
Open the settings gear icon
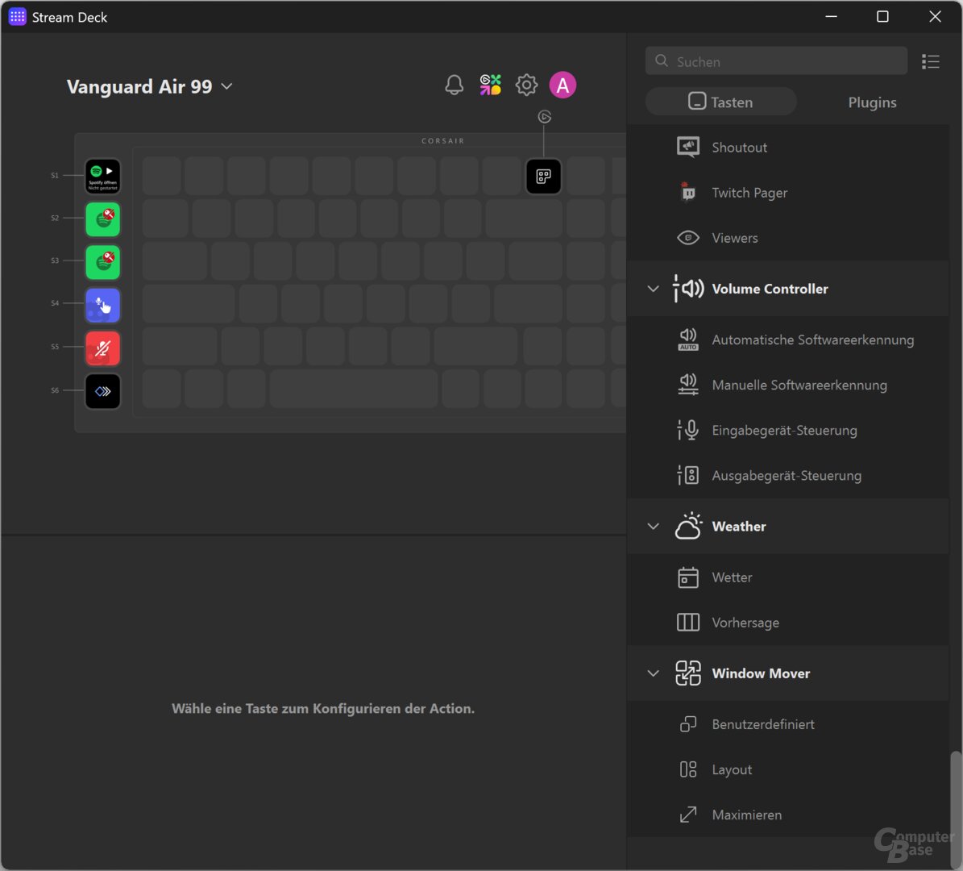coord(526,85)
